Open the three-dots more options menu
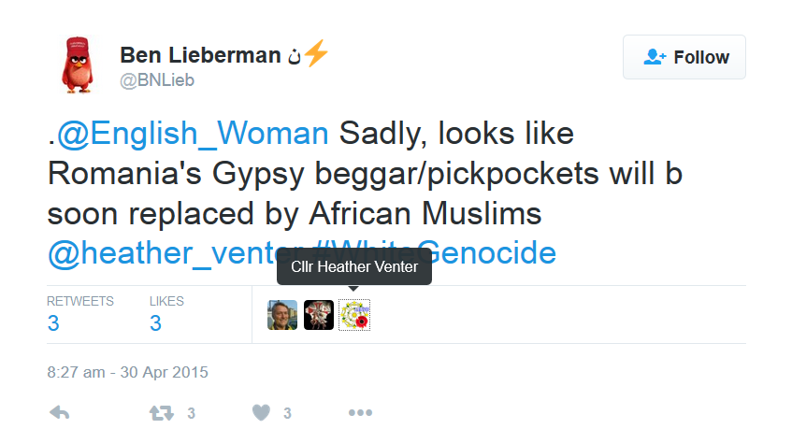Viewport: 792px width, 429px height. click(x=361, y=412)
